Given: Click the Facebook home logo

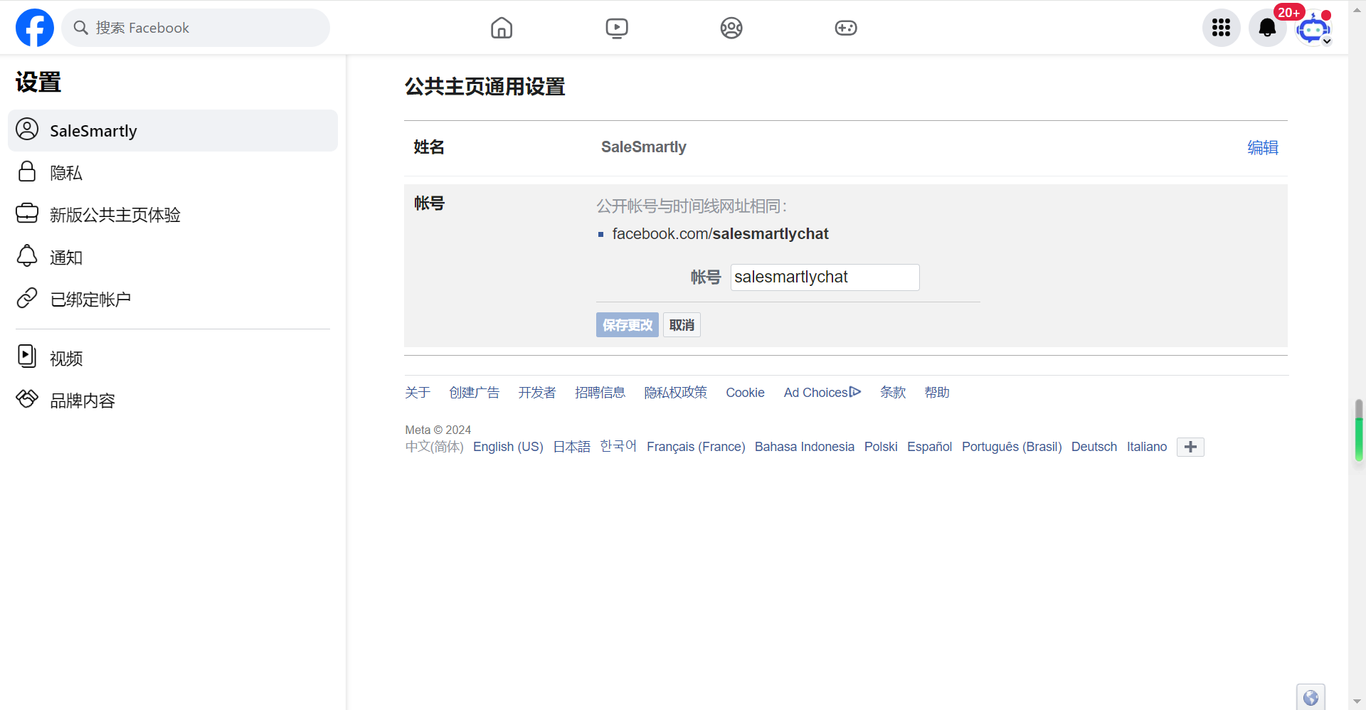Looking at the screenshot, I should pos(34,27).
